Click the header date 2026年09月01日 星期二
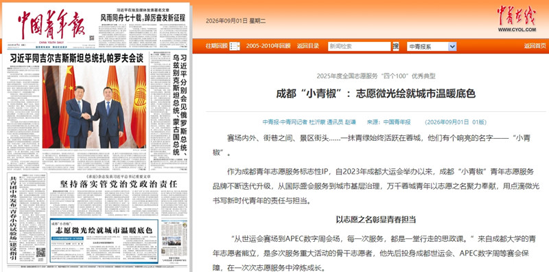Viewport: 549px width, 272px height. click(x=235, y=21)
